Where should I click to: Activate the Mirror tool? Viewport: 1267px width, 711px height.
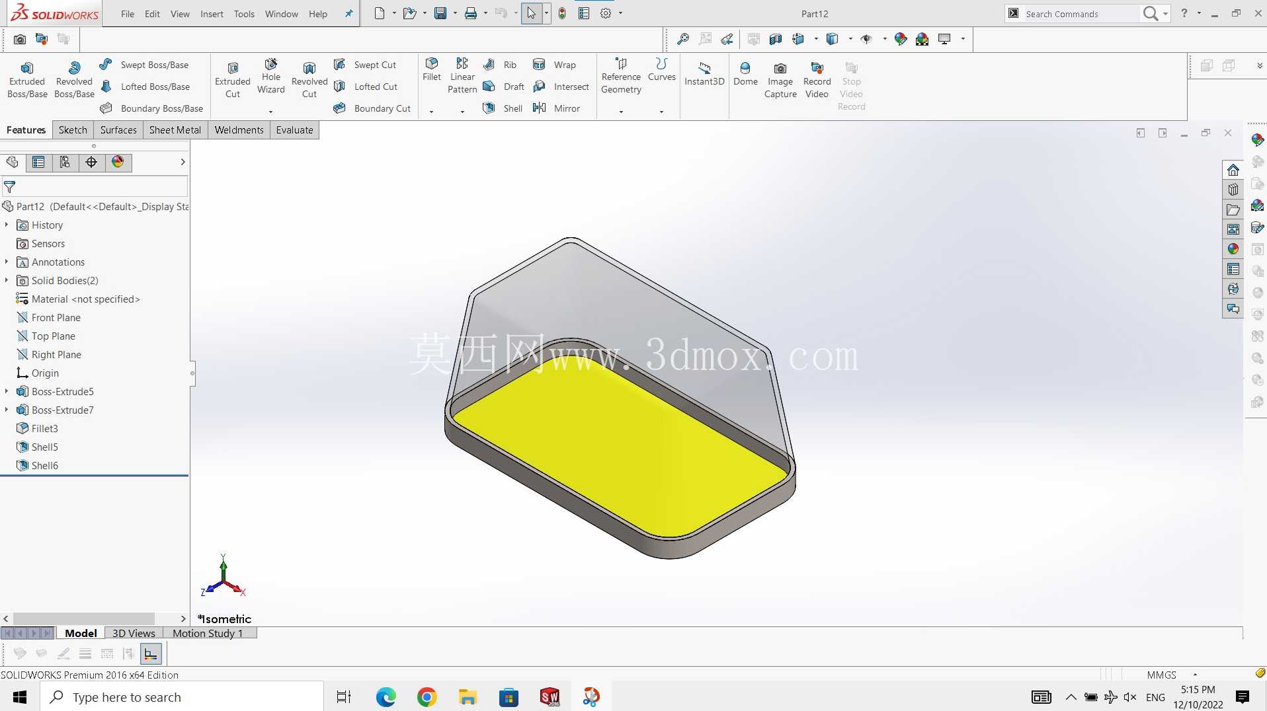[x=557, y=108]
